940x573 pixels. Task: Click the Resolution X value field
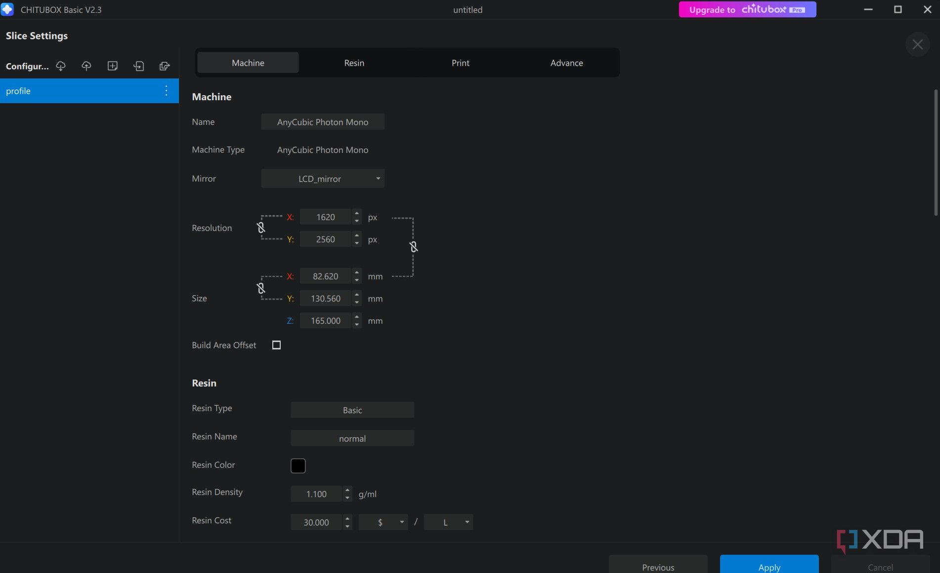[x=326, y=217]
